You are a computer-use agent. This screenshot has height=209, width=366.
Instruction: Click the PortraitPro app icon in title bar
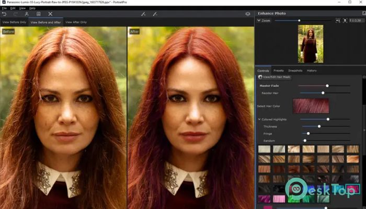coord(4,2)
